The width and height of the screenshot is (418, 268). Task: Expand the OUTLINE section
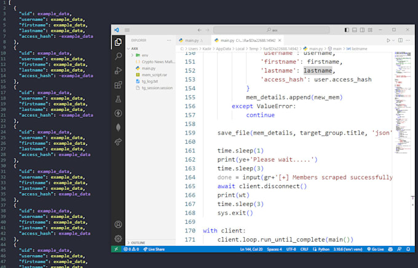pyautogui.click(x=151, y=243)
